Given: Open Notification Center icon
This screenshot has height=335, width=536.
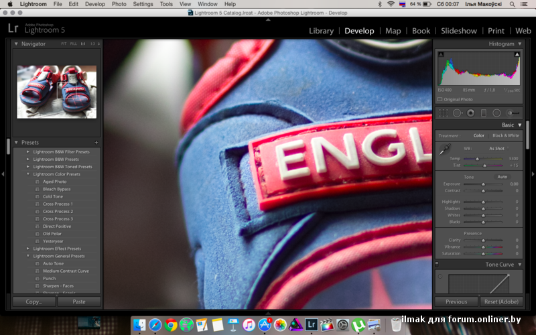Looking at the screenshot, I should click(524, 4).
